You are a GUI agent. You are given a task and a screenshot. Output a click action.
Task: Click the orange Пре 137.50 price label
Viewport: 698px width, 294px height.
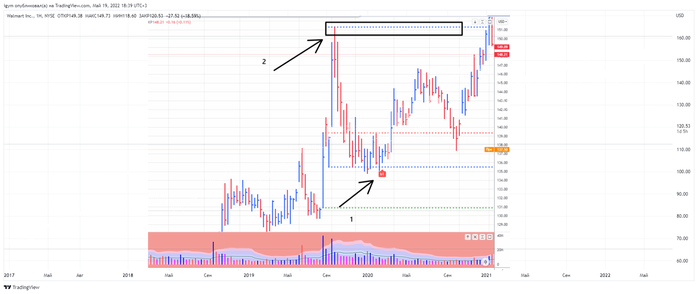click(497, 149)
